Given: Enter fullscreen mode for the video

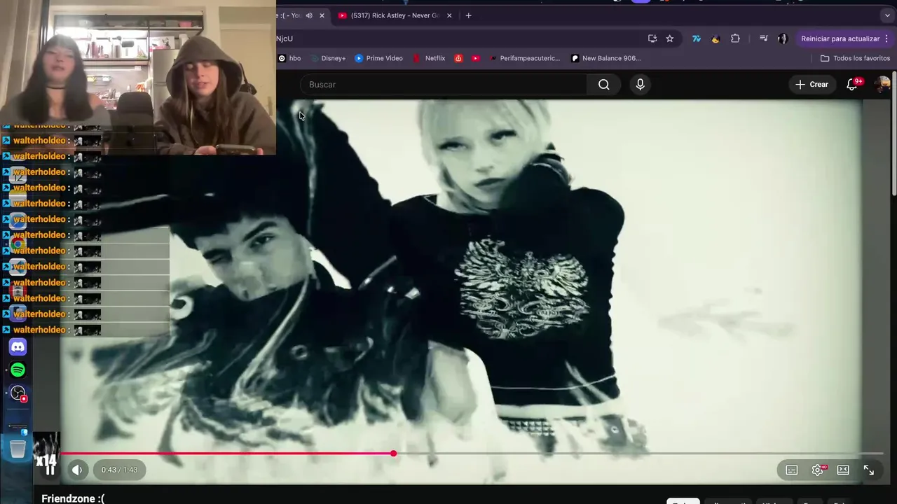Looking at the screenshot, I should click(869, 470).
